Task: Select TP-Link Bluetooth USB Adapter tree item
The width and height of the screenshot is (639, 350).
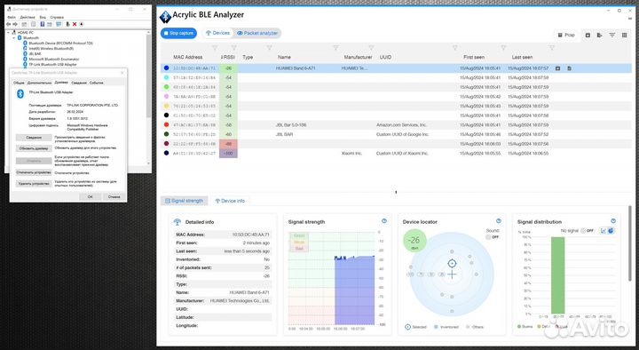Action: coord(52,65)
